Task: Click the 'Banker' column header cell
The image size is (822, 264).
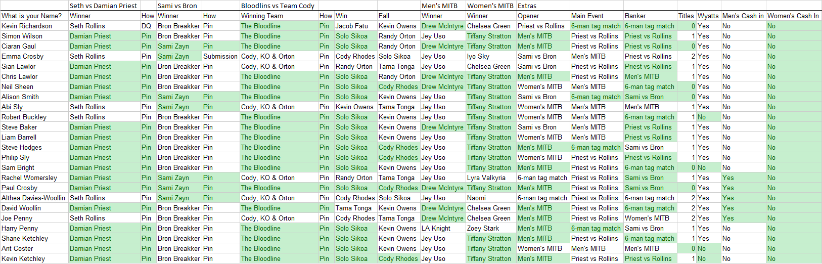Action: point(635,16)
